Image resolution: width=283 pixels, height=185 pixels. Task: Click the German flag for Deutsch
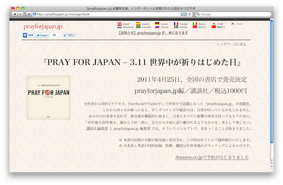157,24
